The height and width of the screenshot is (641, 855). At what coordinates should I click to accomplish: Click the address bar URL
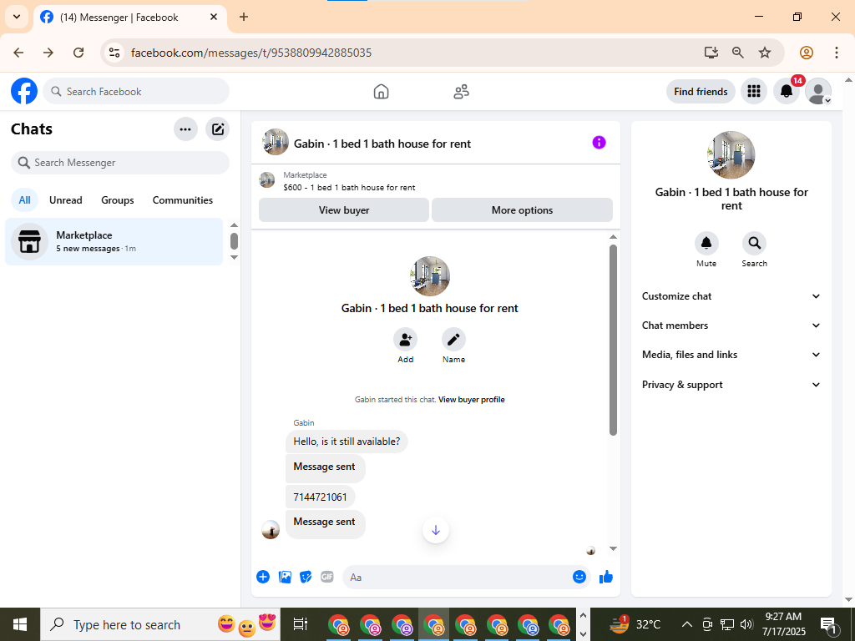[251, 53]
